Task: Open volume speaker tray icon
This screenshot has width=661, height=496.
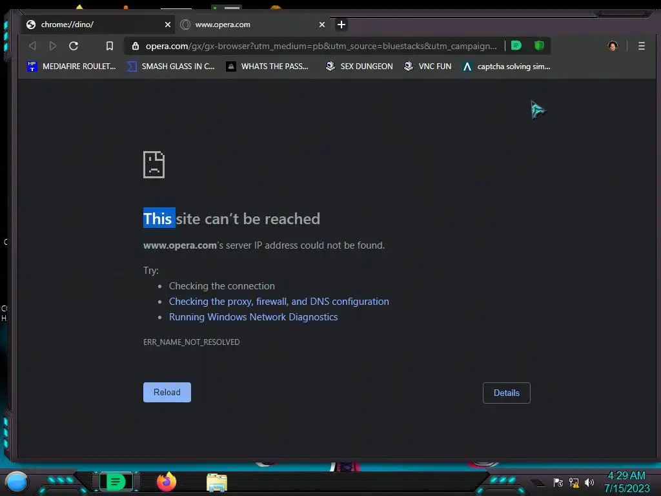Action: (589, 482)
